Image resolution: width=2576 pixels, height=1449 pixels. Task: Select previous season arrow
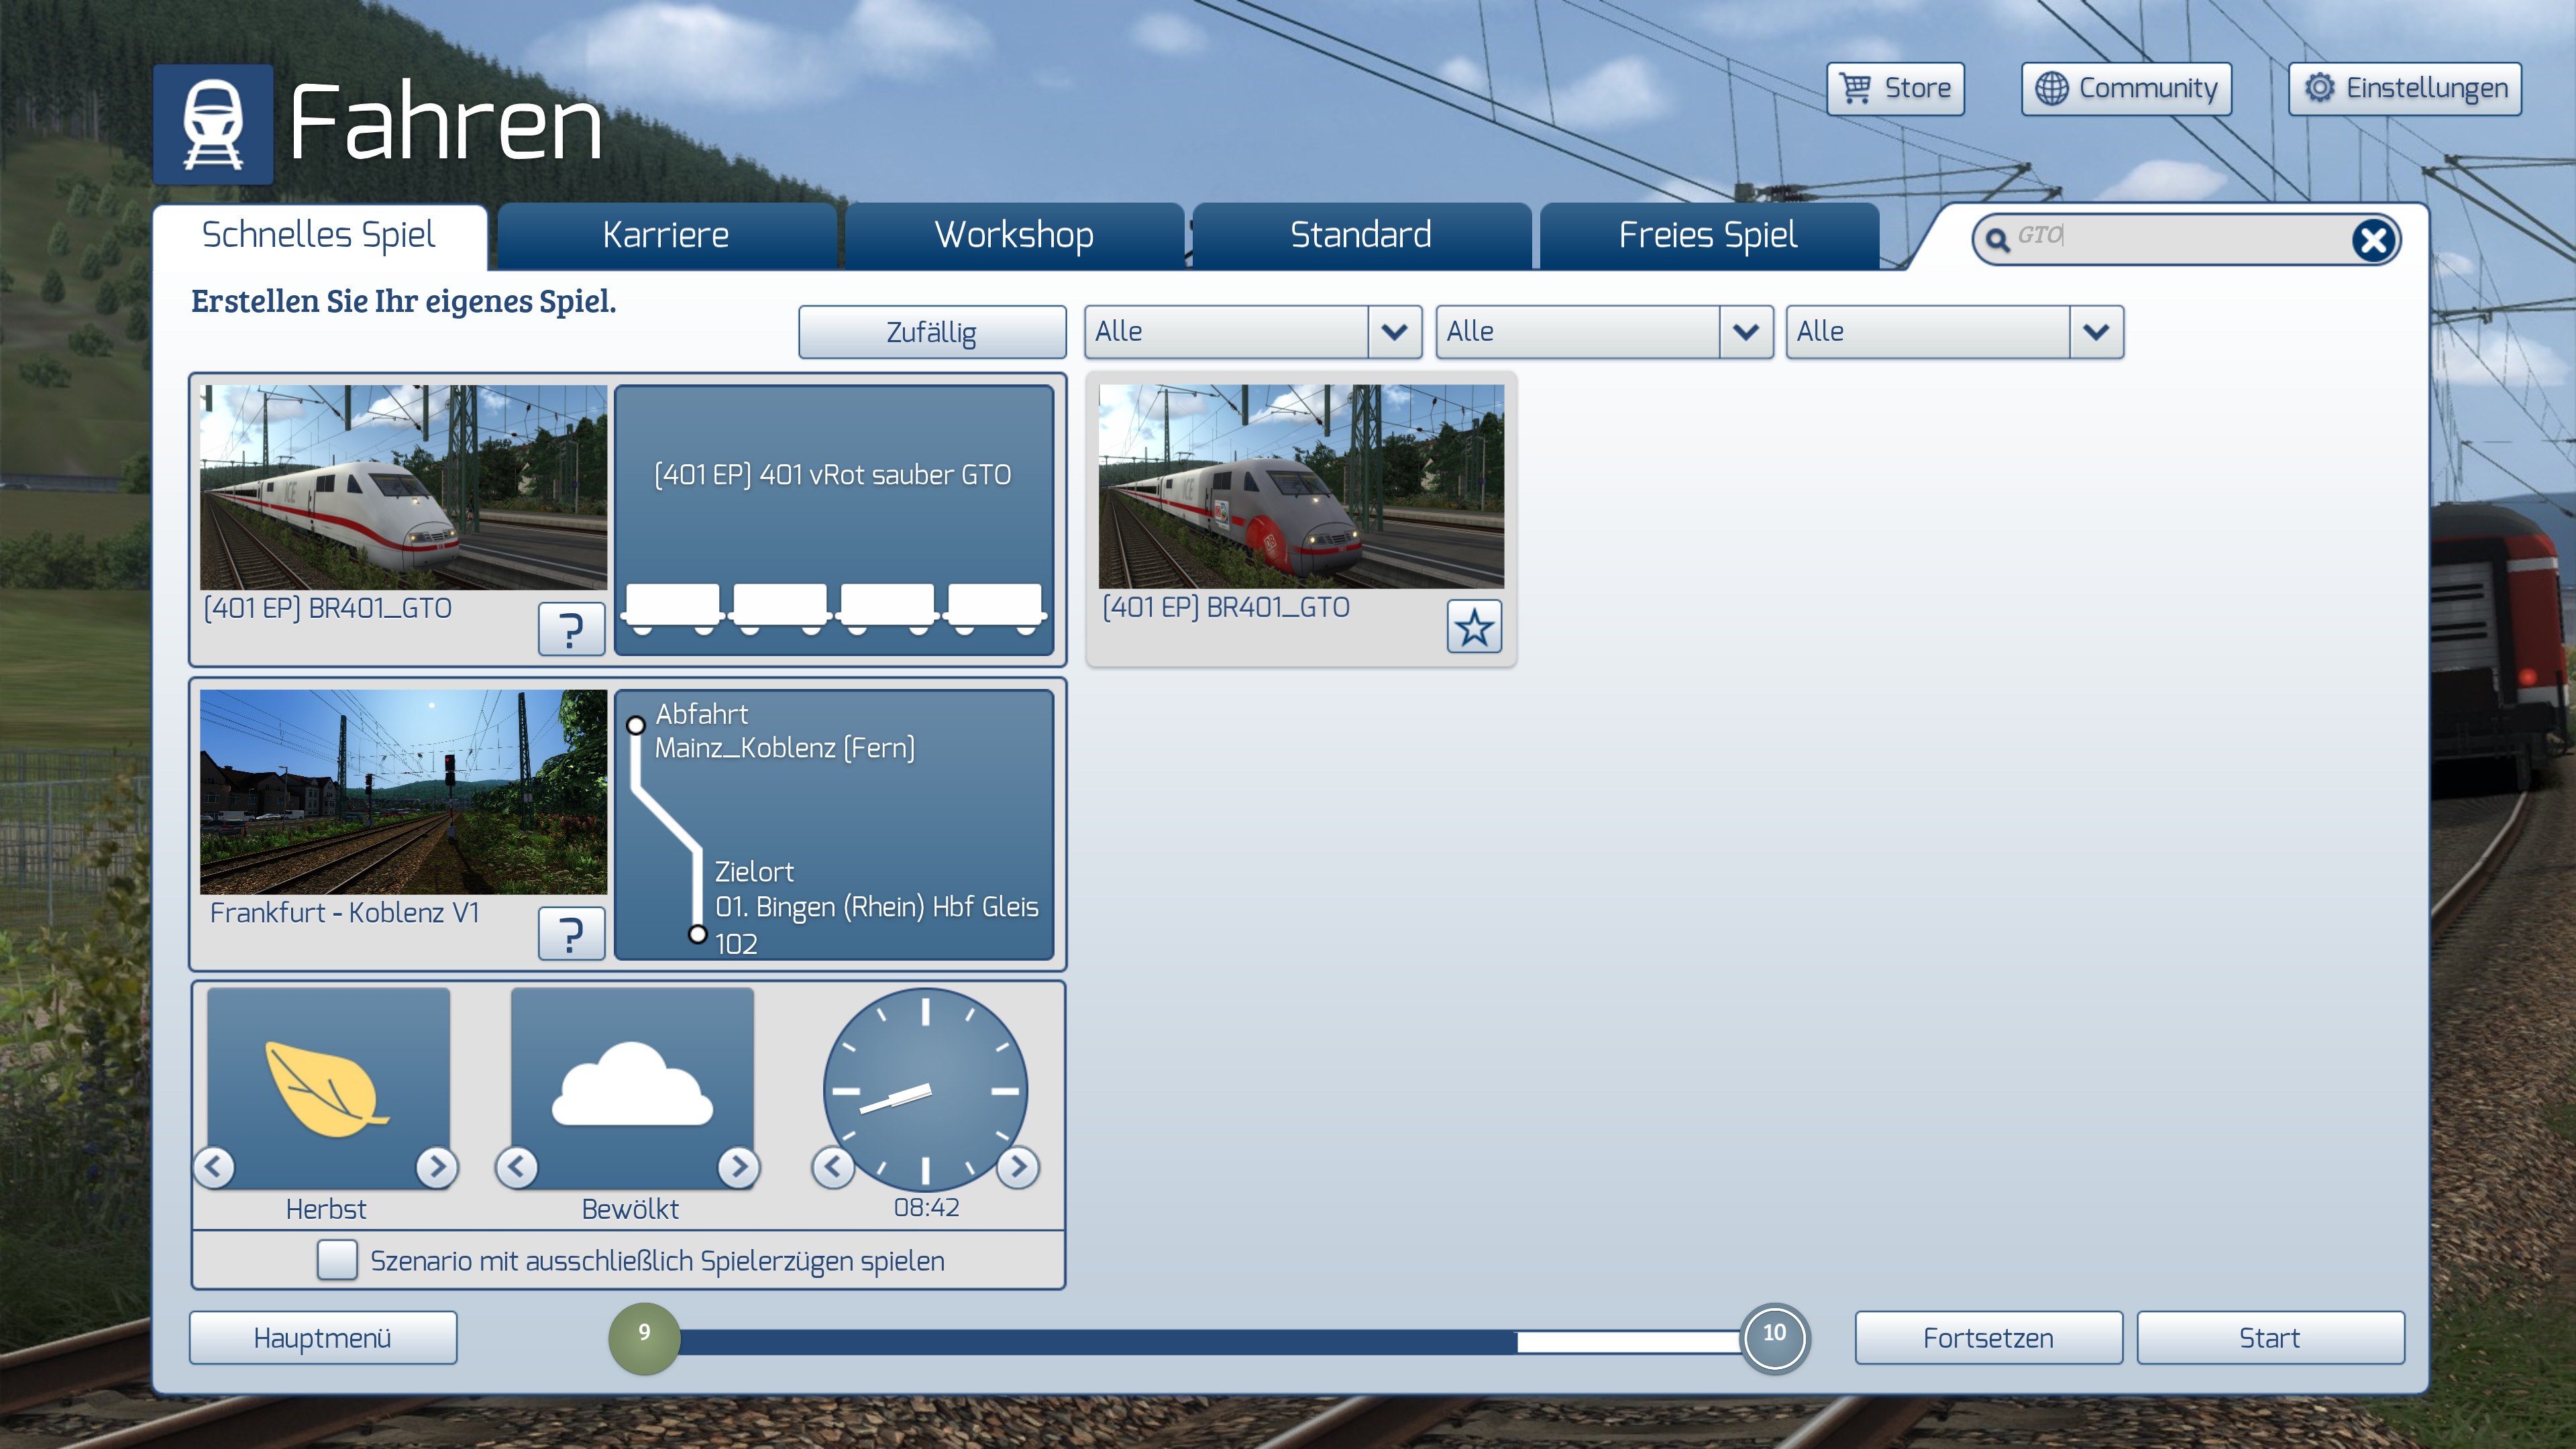tap(214, 1166)
